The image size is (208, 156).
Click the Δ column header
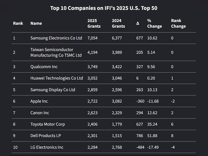pyautogui.click(x=138, y=23)
